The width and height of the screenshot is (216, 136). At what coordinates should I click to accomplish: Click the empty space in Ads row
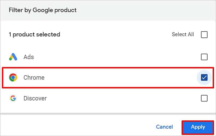point(117,57)
